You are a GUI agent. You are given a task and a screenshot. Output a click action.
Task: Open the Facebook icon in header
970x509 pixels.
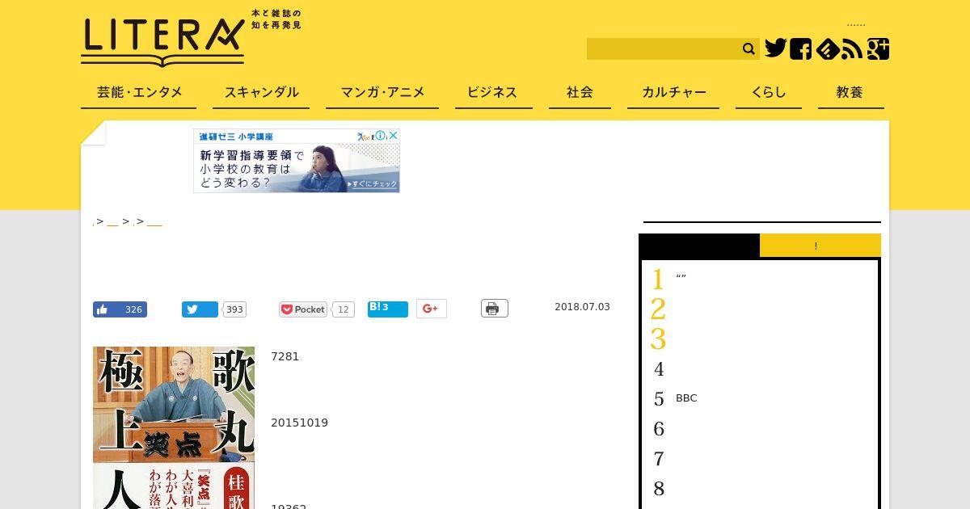tap(800, 49)
